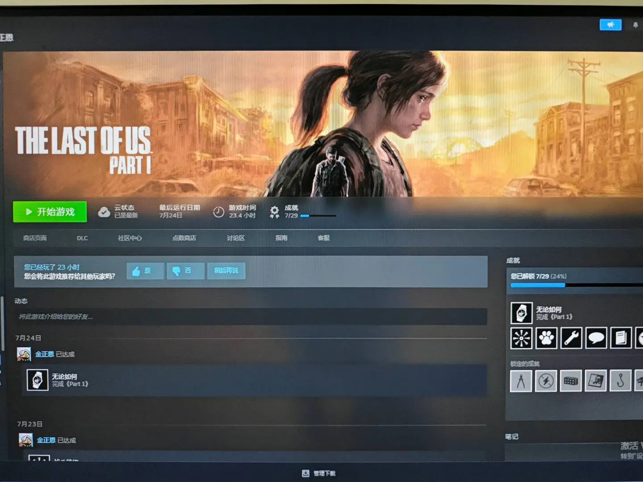Click the small achievement progress bar beside 7/29
Screen dimensions: 643x482
(318, 216)
